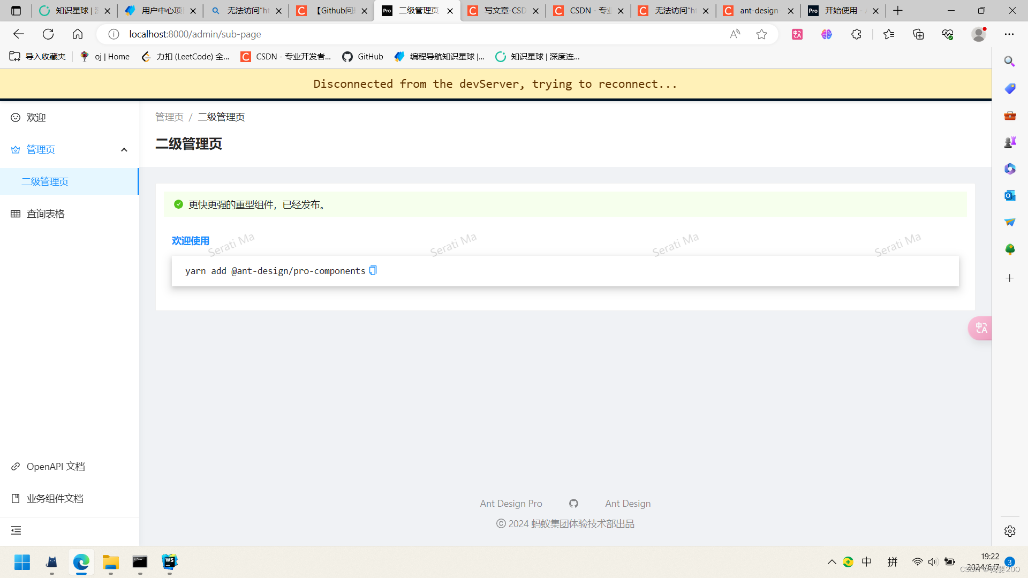Open the Edge sidebar tools briefcase icon
The height and width of the screenshot is (578, 1028).
pos(1010,115)
